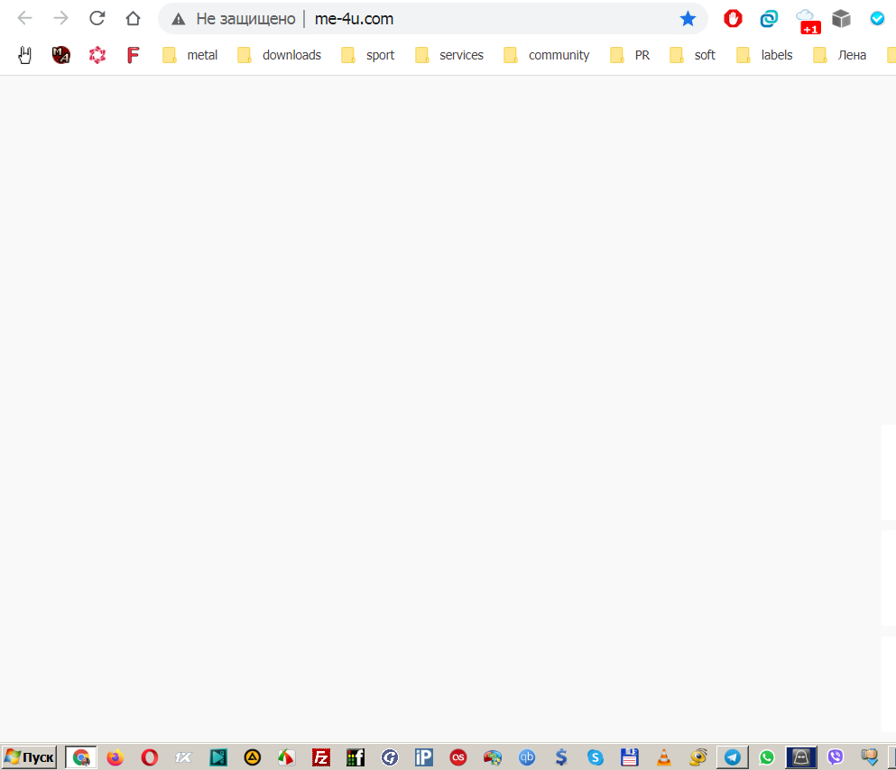This screenshot has height=770, width=896.
Task: Open the blue checkmark extension icon
Action: pyautogui.click(x=877, y=19)
